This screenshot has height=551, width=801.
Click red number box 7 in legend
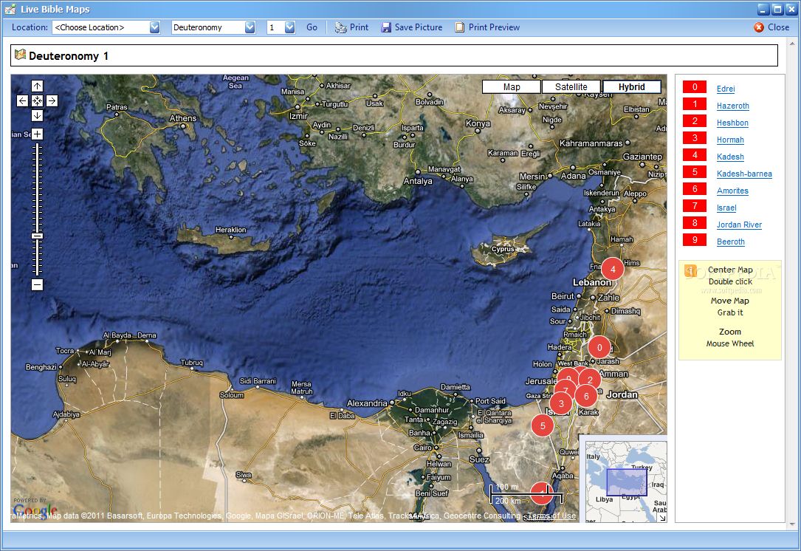[695, 206]
